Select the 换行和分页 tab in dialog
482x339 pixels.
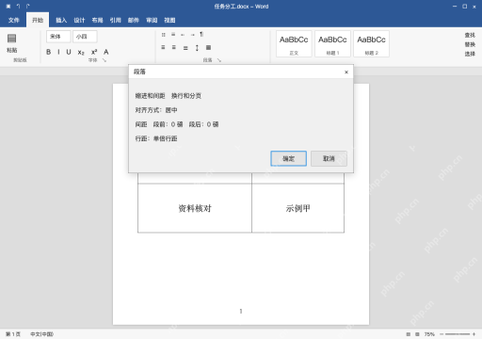pyautogui.click(x=186, y=96)
